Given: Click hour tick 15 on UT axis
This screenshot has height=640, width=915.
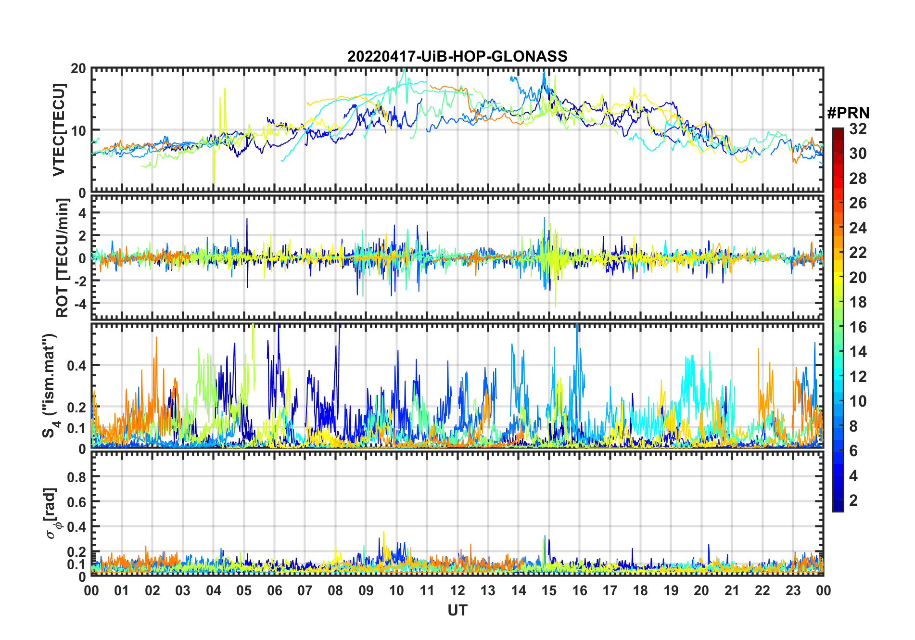Looking at the screenshot, I should [x=549, y=590].
